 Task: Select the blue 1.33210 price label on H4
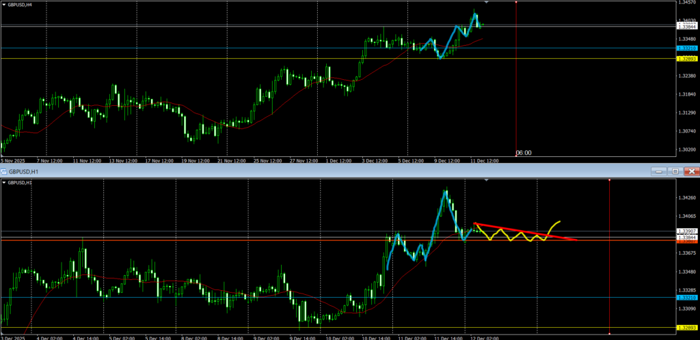pyautogui.click(x=686, y=48)
